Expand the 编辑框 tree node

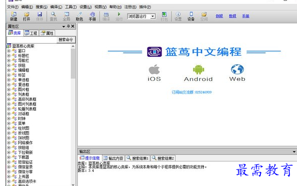click(9, 70)
